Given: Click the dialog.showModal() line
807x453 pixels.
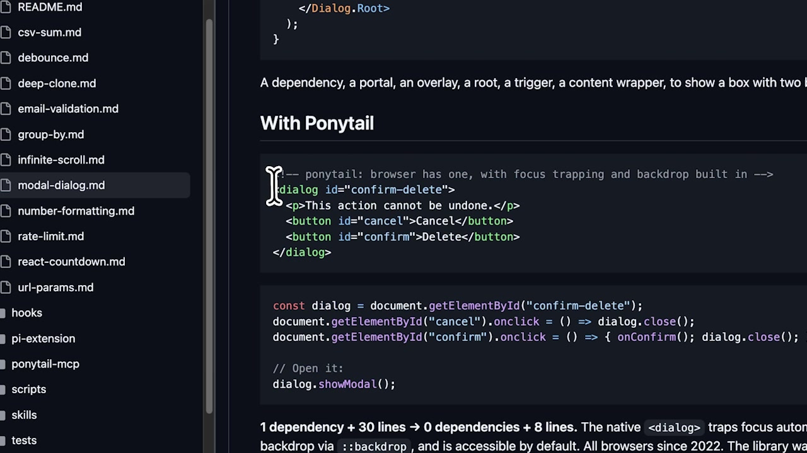Looking at the screenshot, I should [x=334, y=384].
